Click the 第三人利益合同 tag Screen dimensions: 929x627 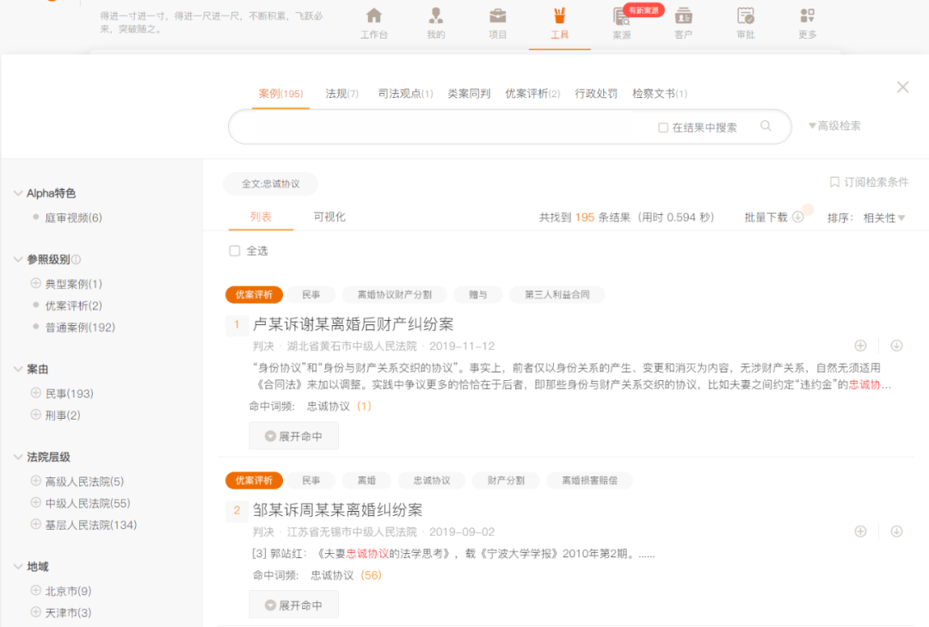coord(557,294)
